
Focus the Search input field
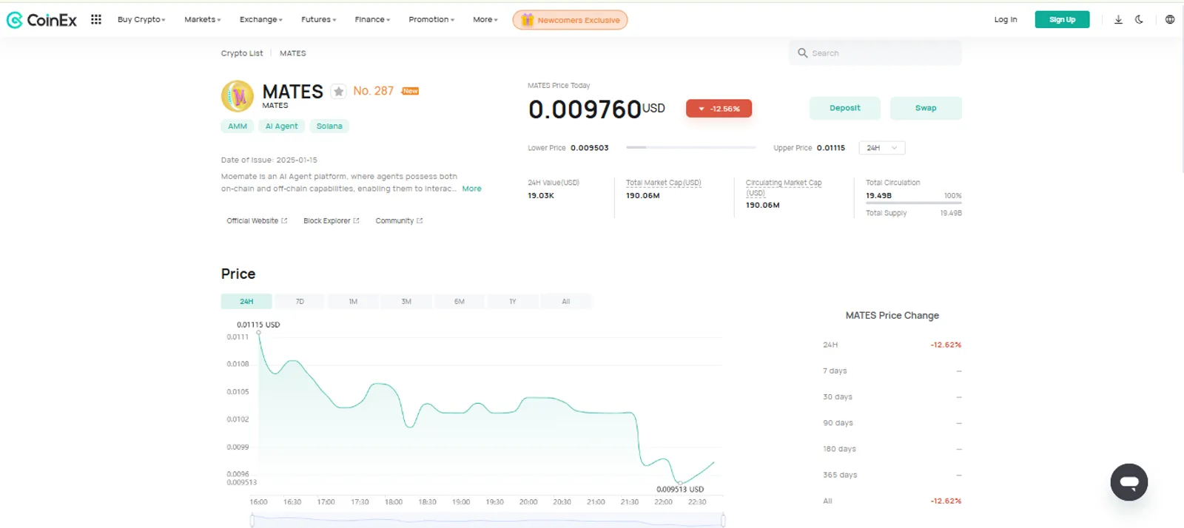875,53
